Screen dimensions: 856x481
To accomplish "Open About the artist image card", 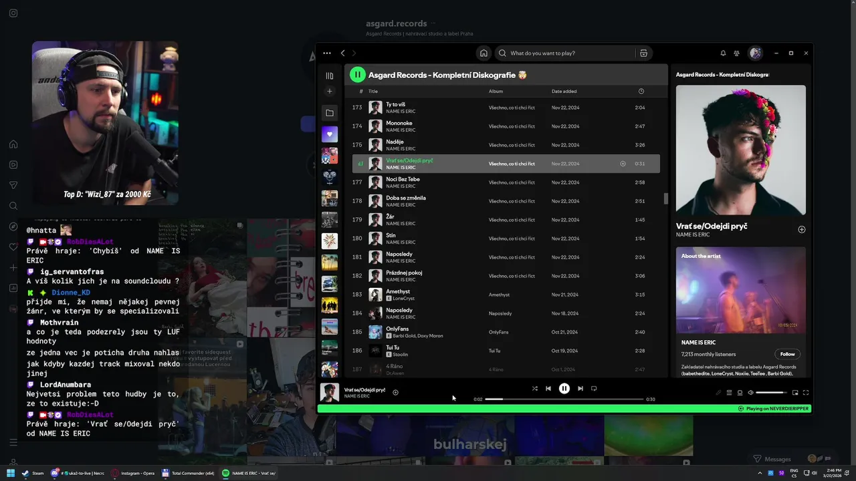I will click(741, 290).
